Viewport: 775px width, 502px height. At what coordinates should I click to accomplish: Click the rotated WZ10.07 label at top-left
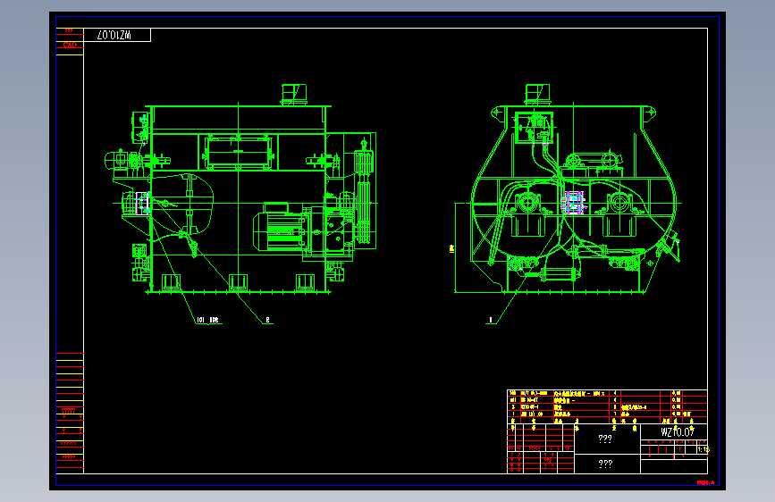114,35
